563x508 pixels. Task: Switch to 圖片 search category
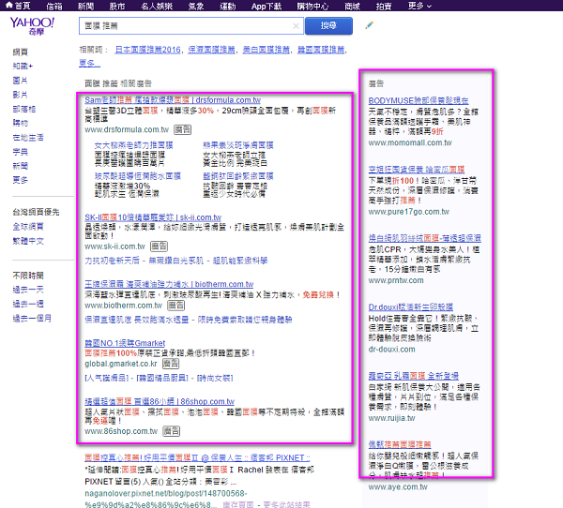(x=20, y=81)
